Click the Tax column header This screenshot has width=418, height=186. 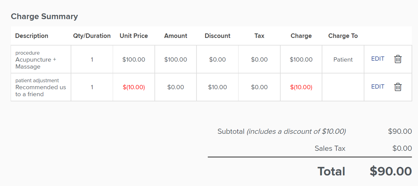(259, 36)
